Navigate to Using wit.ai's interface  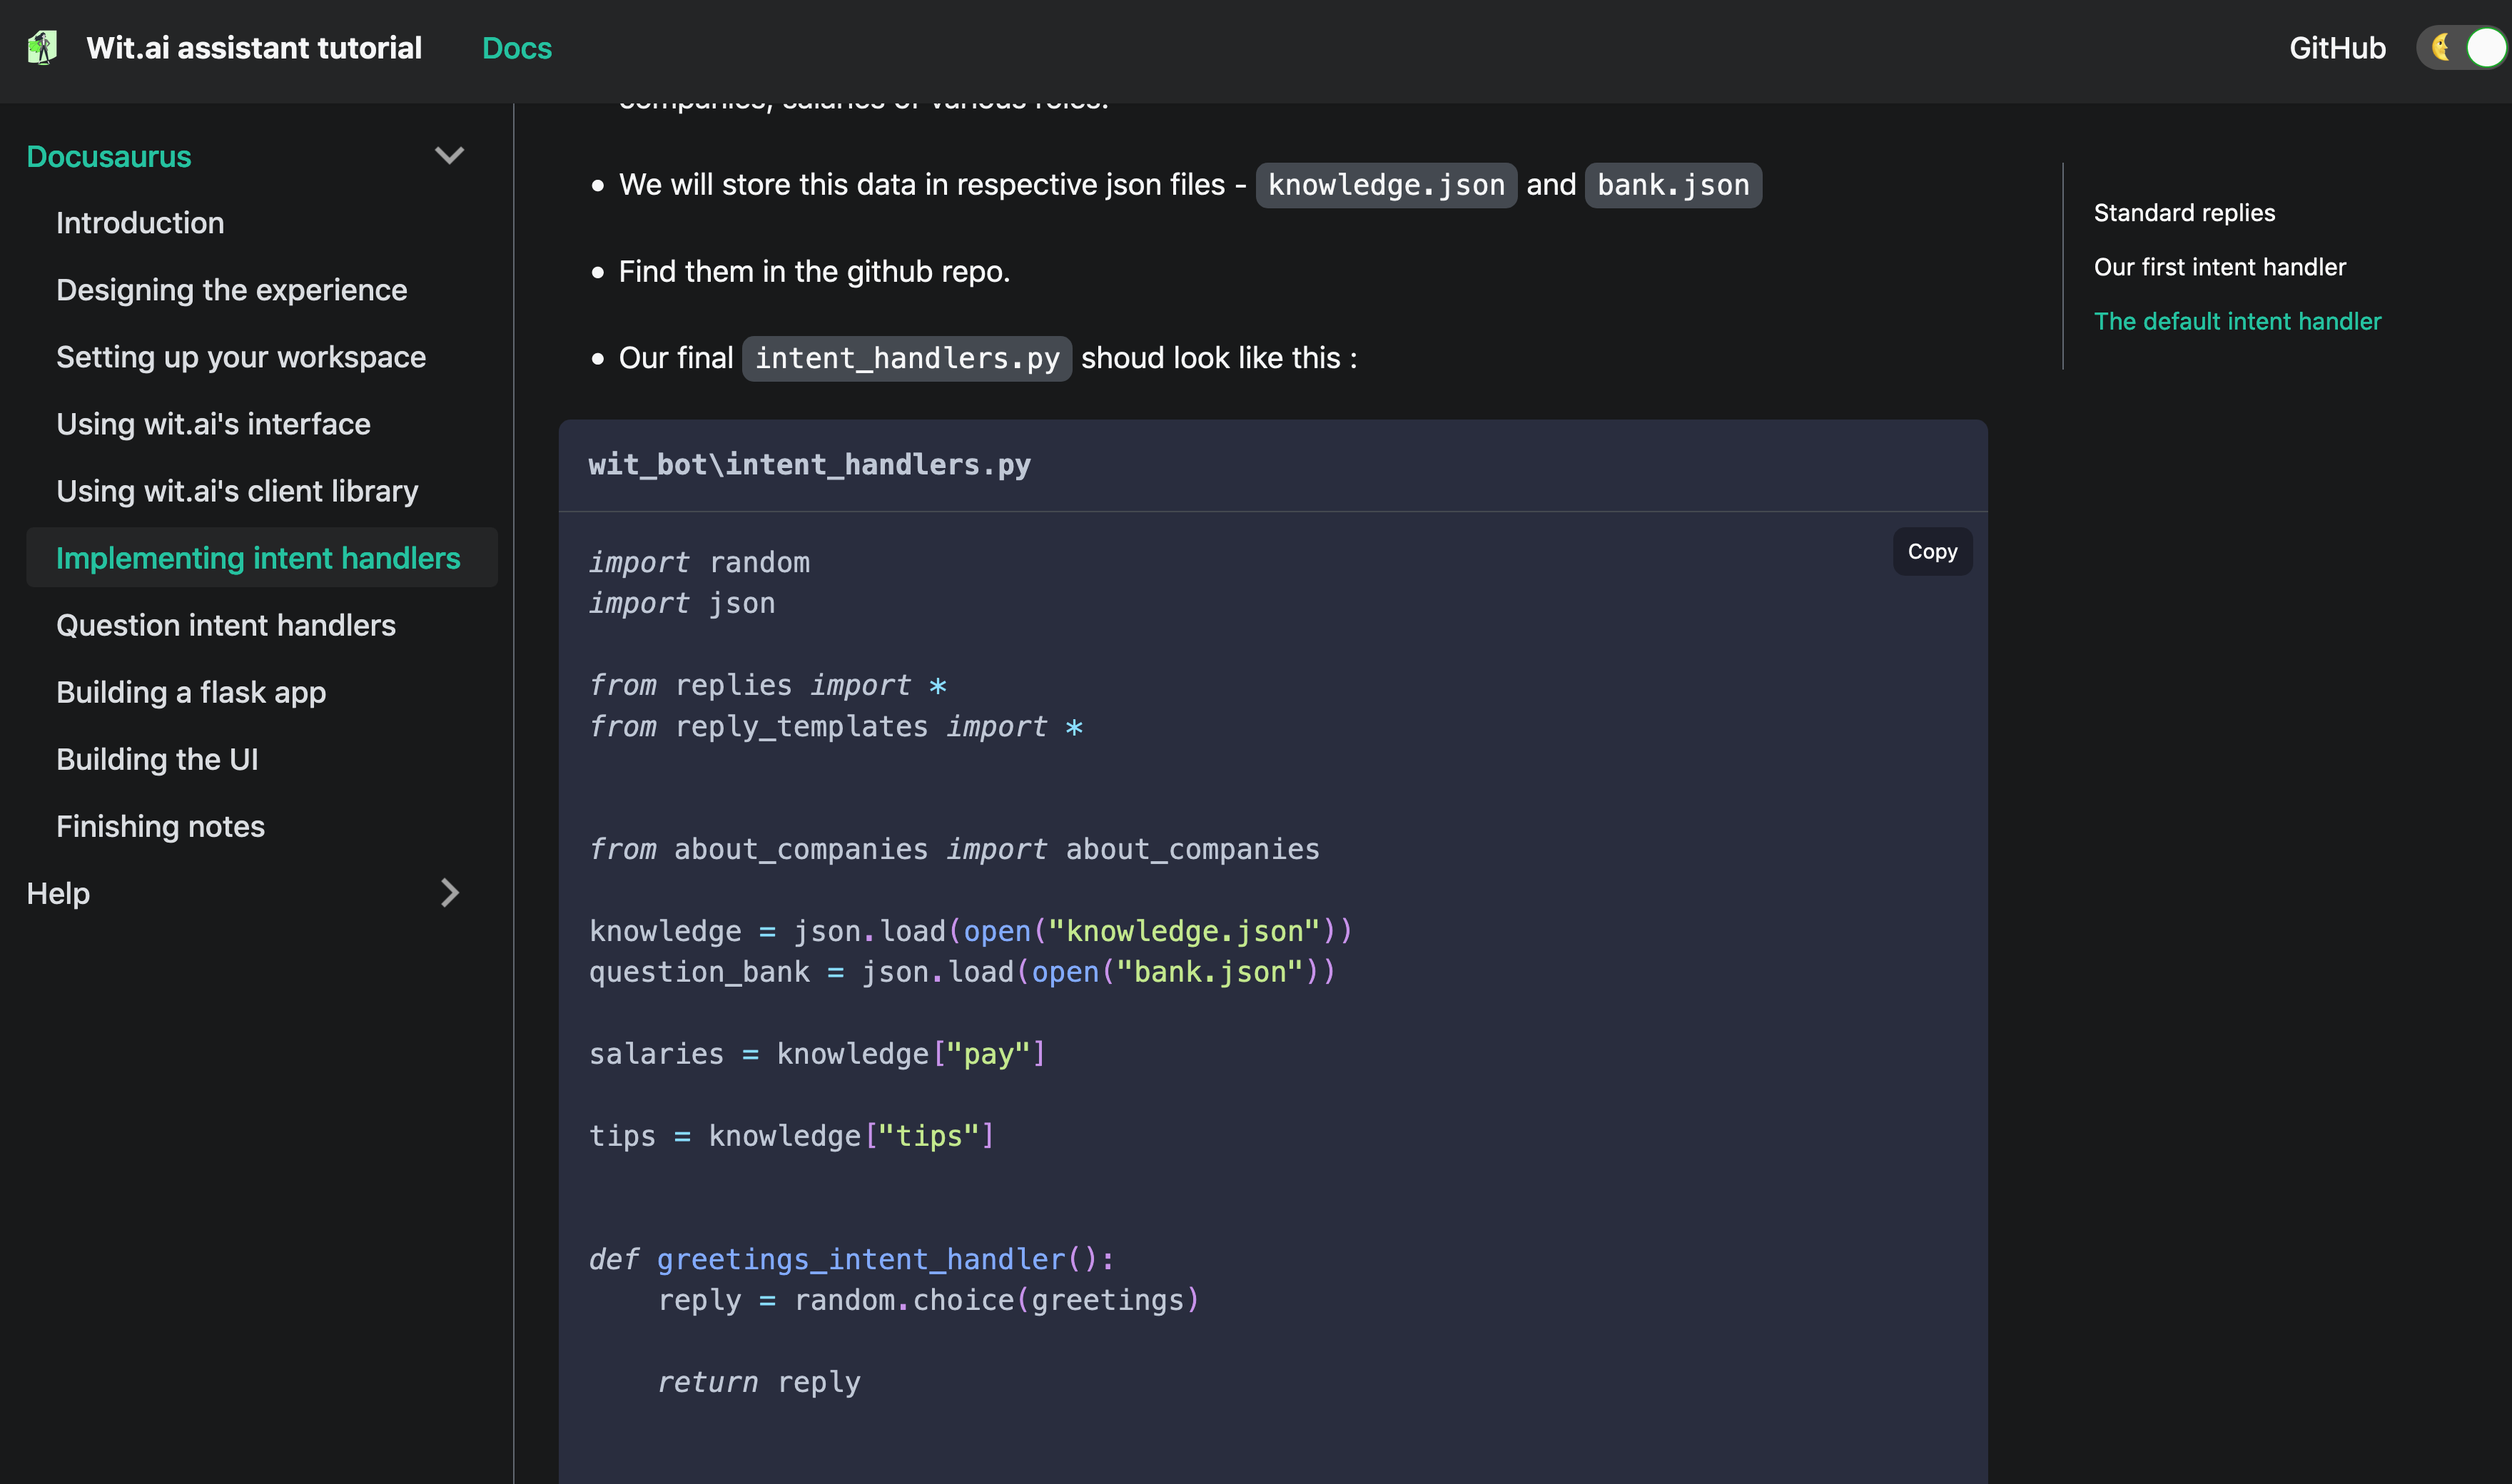[x=213, y=424]
